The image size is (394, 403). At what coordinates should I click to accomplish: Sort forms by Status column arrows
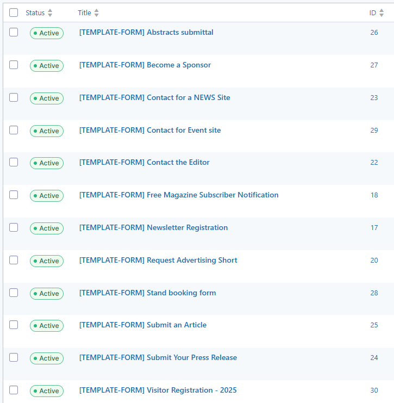point(50,13)
